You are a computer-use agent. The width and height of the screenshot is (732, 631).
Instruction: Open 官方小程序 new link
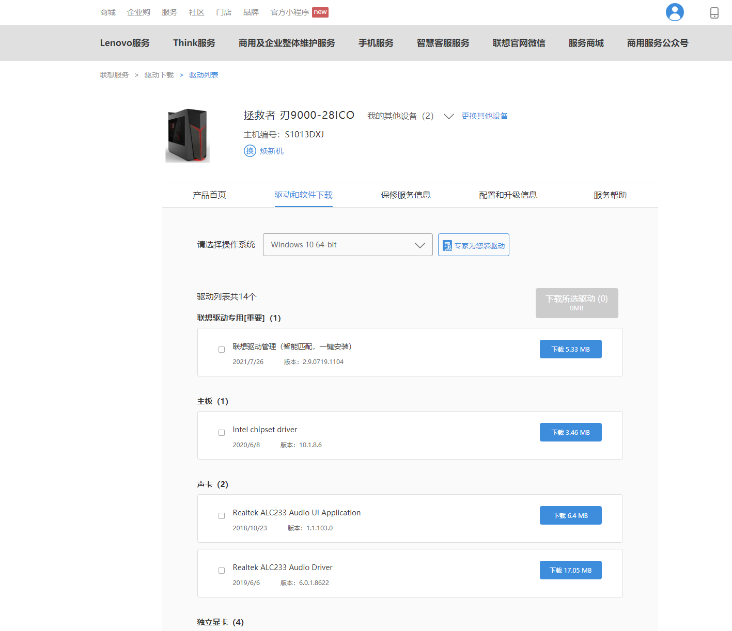click(x=300, y=12)
